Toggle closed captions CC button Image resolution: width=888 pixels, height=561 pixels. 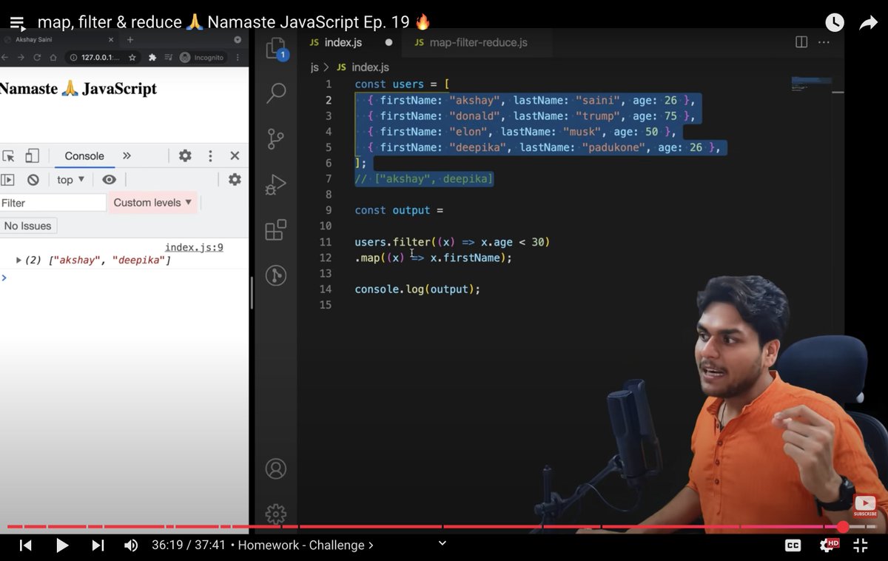click(793, 545)
